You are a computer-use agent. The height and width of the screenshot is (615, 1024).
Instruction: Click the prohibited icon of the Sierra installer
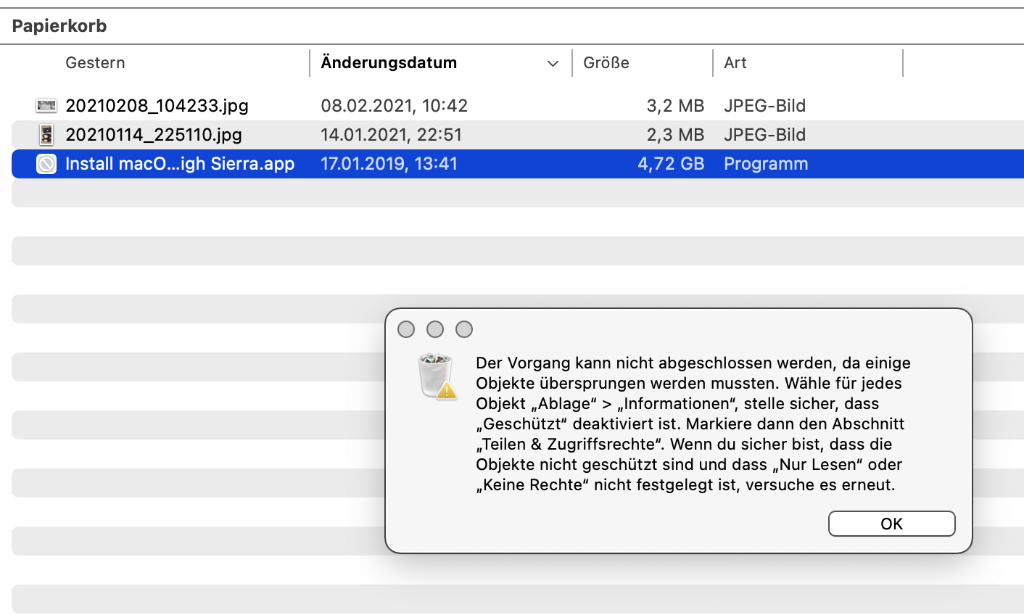click(x=46, y=164)
